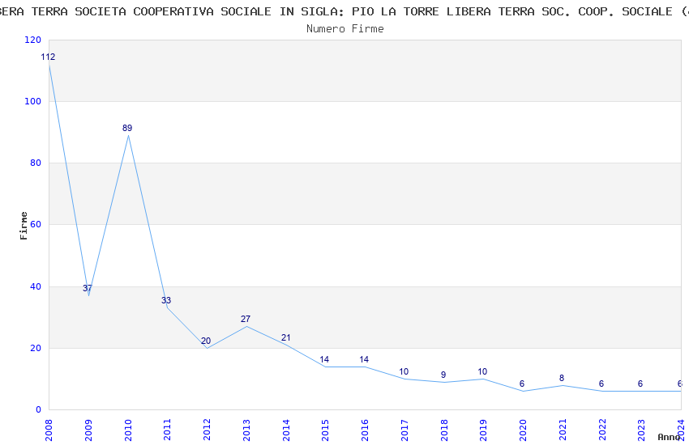Click the cooperative name title text at top
Image resolution: width=689 pixels, height=445 pixels.
344,12
